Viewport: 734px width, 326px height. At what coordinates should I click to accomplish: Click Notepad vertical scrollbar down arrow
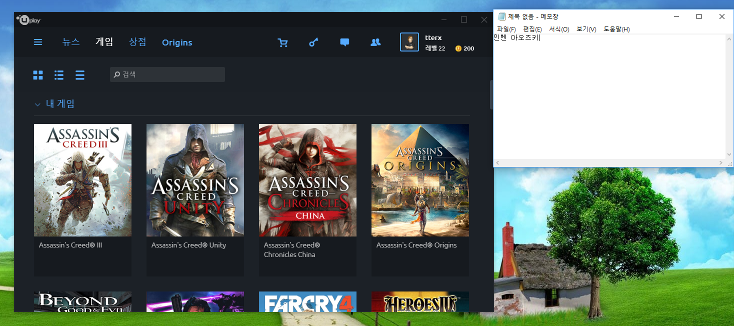click(729, 155)
